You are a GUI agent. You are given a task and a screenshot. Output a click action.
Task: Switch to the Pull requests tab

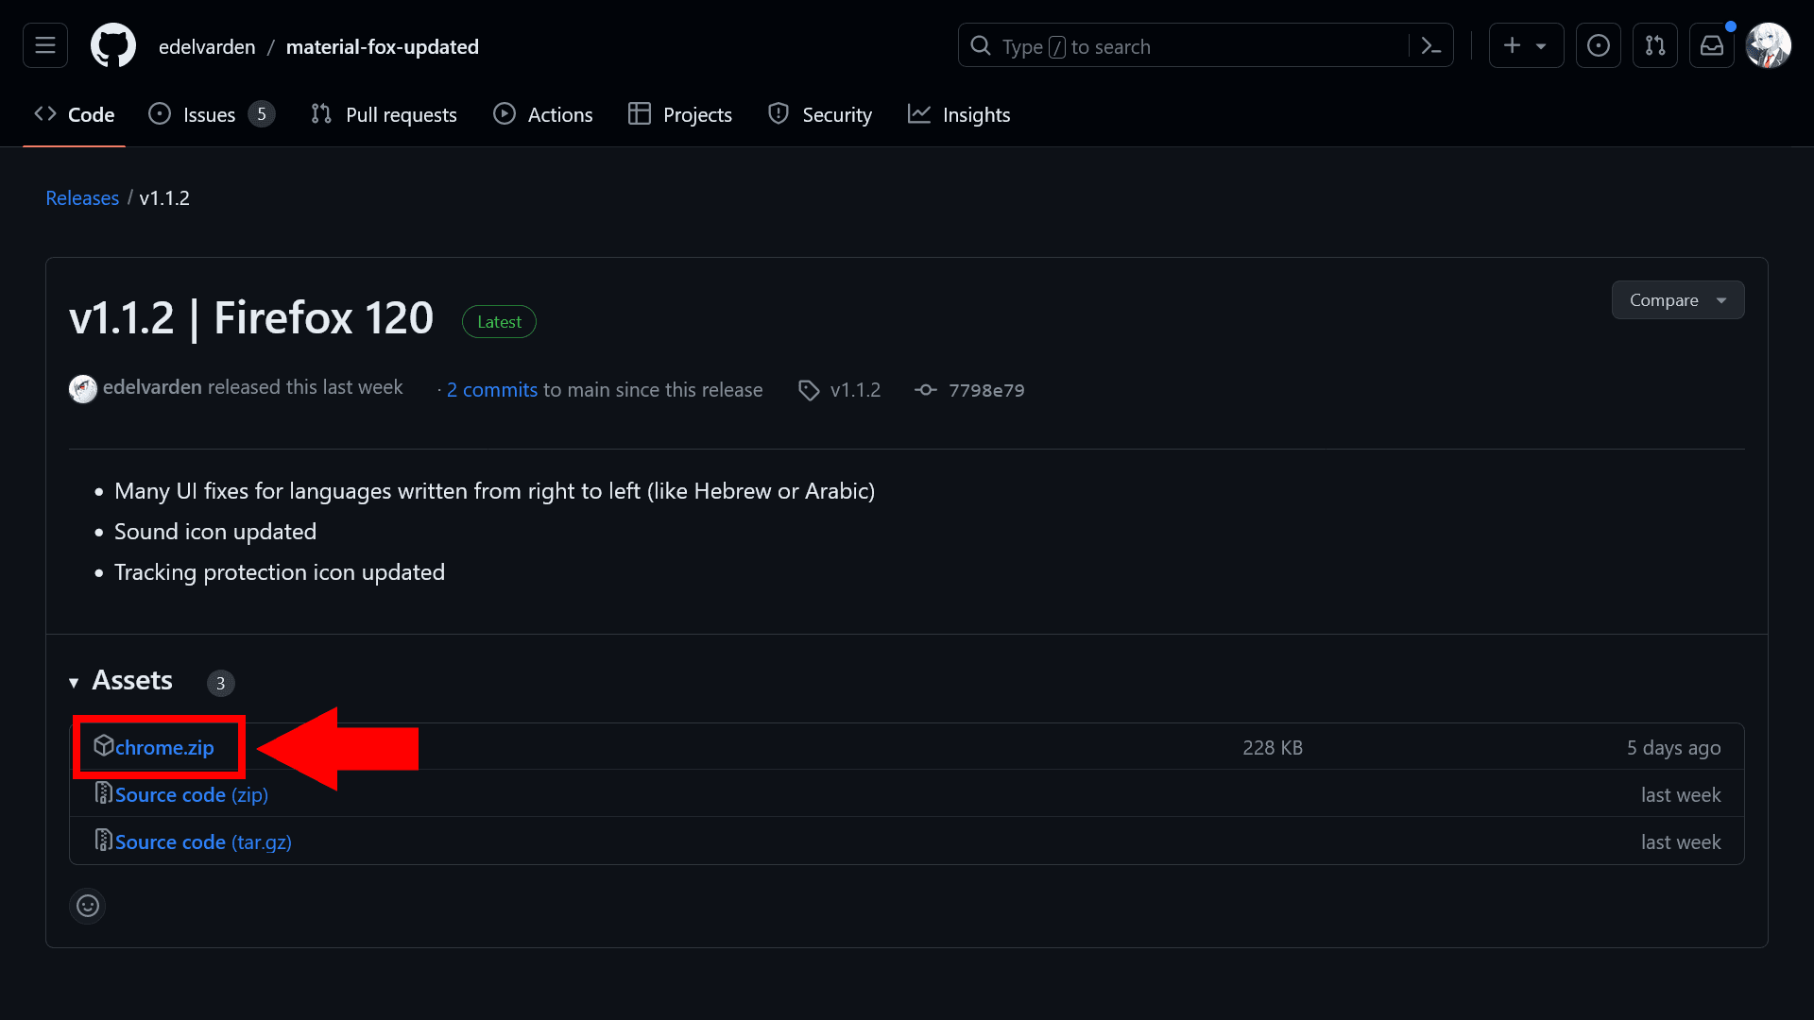(x=384, y=114)
